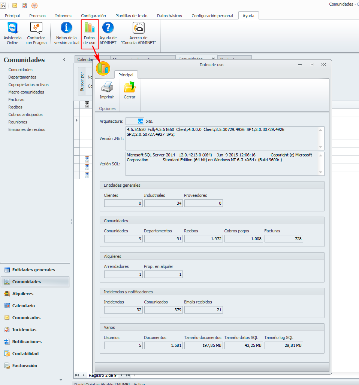Screen dimensions: 359x385
Task: Jump to first record in navigator
Action: point(77,375)
